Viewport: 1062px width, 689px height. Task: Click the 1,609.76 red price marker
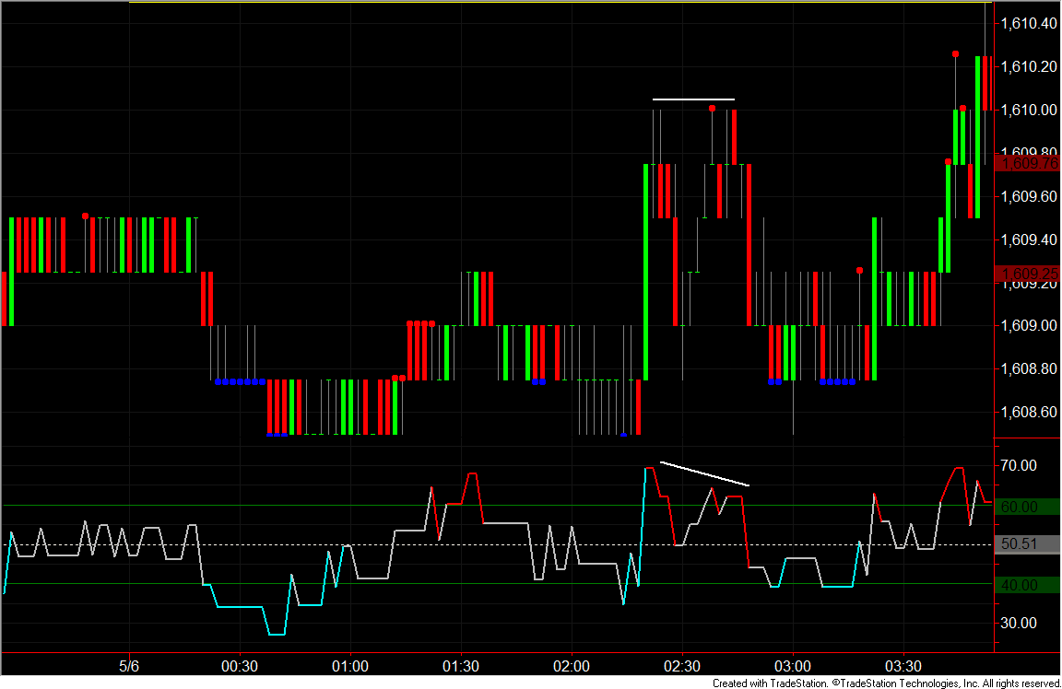point(1028,163)
